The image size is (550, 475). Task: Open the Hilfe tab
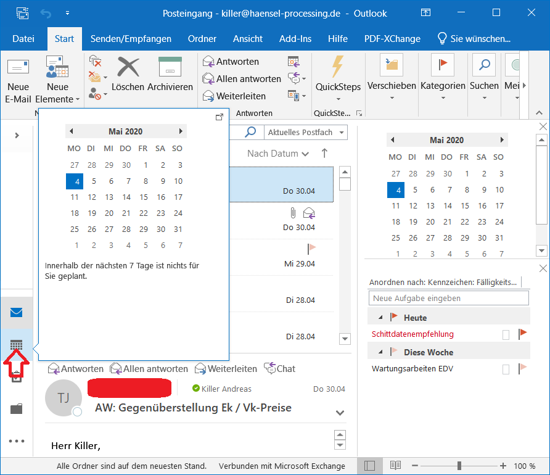pos(338,39)
